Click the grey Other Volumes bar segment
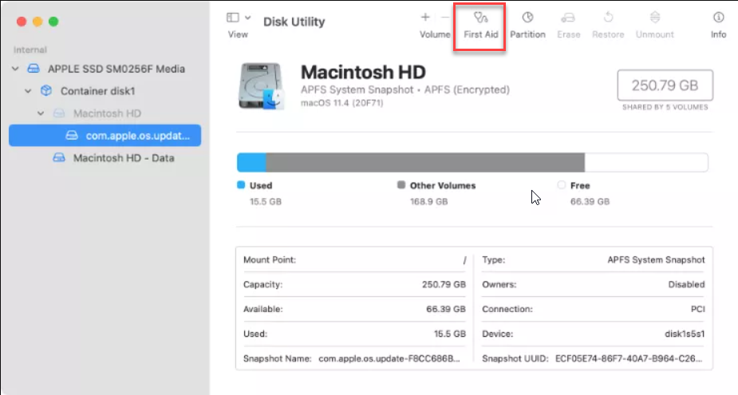This screenshot has width=738, height=395. [x=425, y=163]
